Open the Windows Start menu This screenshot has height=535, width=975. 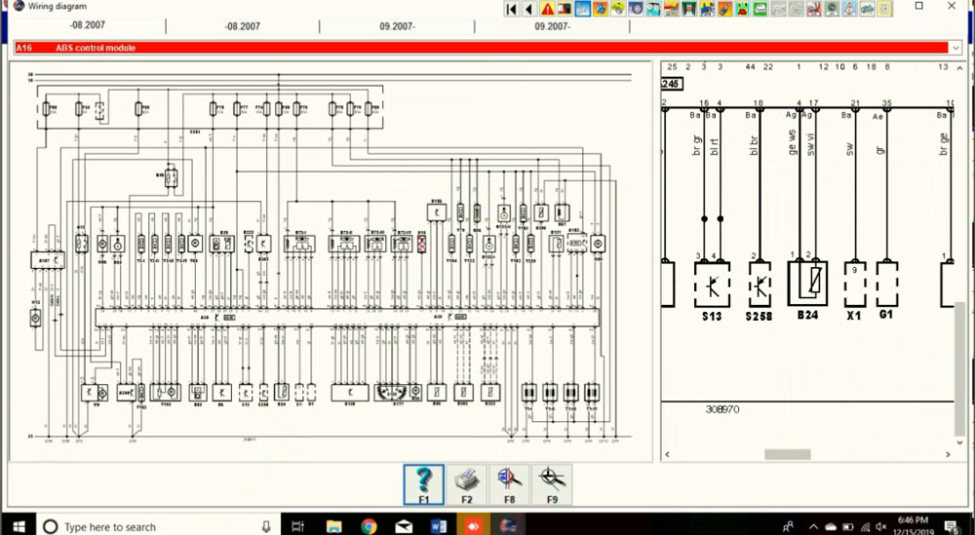coord(19,526)
